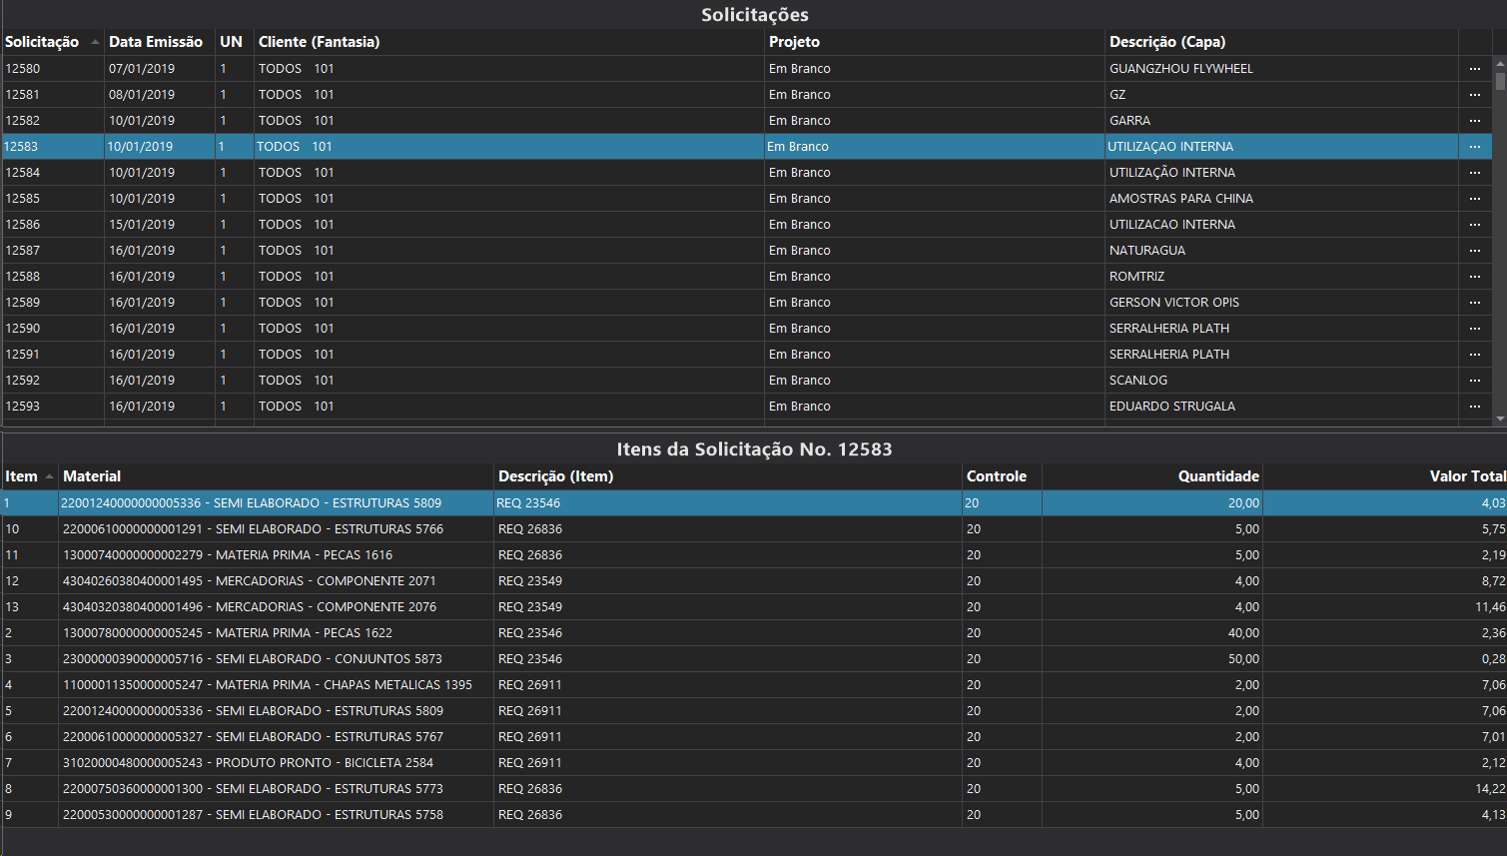Select material PRODUTO PRONTO - BICICLETA 2584
The height and width of the screenshot is (856, 1507).
tap(277, 763)
